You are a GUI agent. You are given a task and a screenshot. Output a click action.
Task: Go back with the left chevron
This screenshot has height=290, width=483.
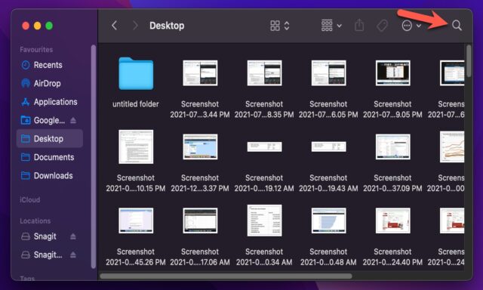[114, 25]
